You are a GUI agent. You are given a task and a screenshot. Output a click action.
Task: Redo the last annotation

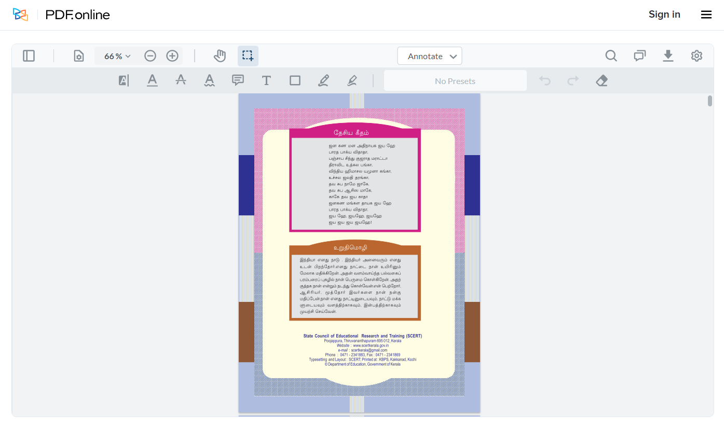(573, 80)
